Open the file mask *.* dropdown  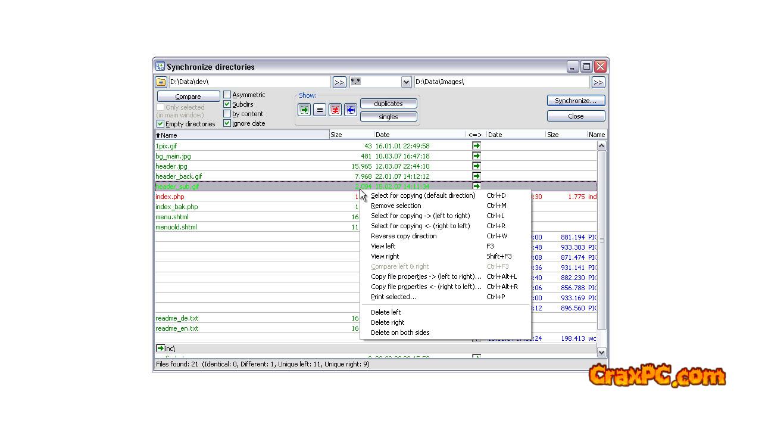(x=406, y=82)
